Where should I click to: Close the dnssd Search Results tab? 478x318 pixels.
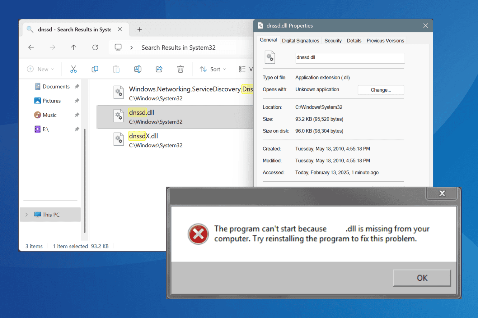(120, 29)
